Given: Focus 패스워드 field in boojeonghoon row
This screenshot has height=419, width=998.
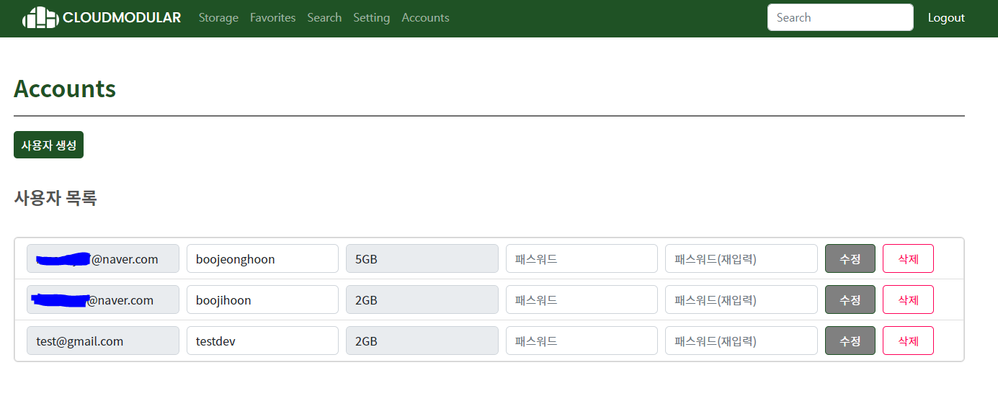Looking at the screenshot, I should (582, 258).
